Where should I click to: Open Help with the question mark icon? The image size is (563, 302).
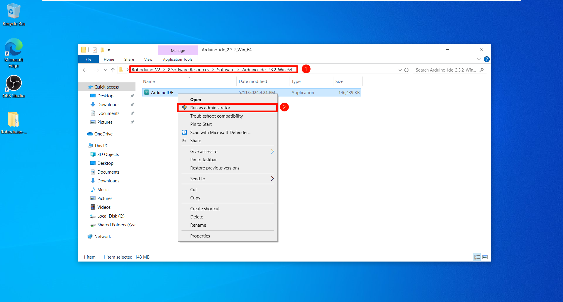487,59
